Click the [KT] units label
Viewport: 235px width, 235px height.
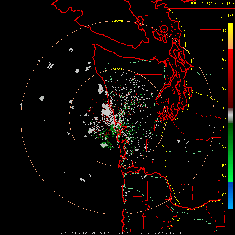click(x=223, y=18)
